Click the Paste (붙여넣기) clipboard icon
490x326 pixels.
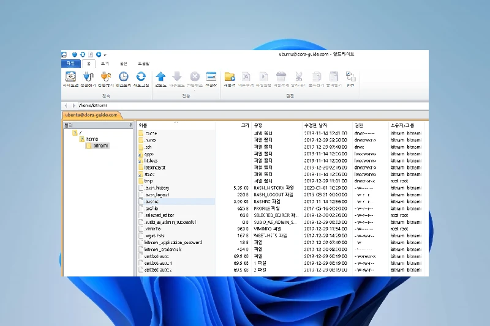[334, 79]
